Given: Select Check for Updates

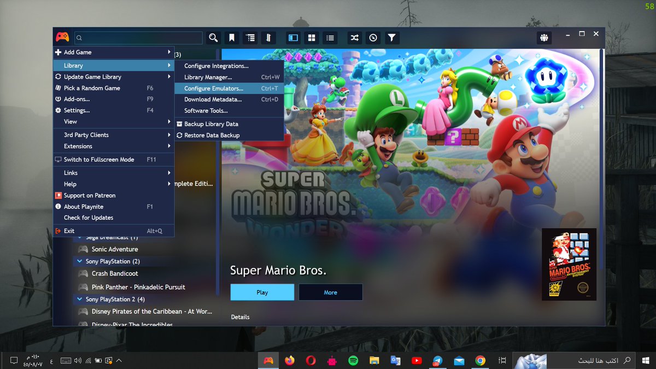Looking at the screenshot, I should point(114,218).
